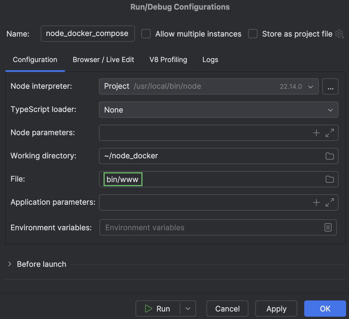Screen dimensions: 349x319
Task: Confirm with the OK button
Action: click(325, 309)
